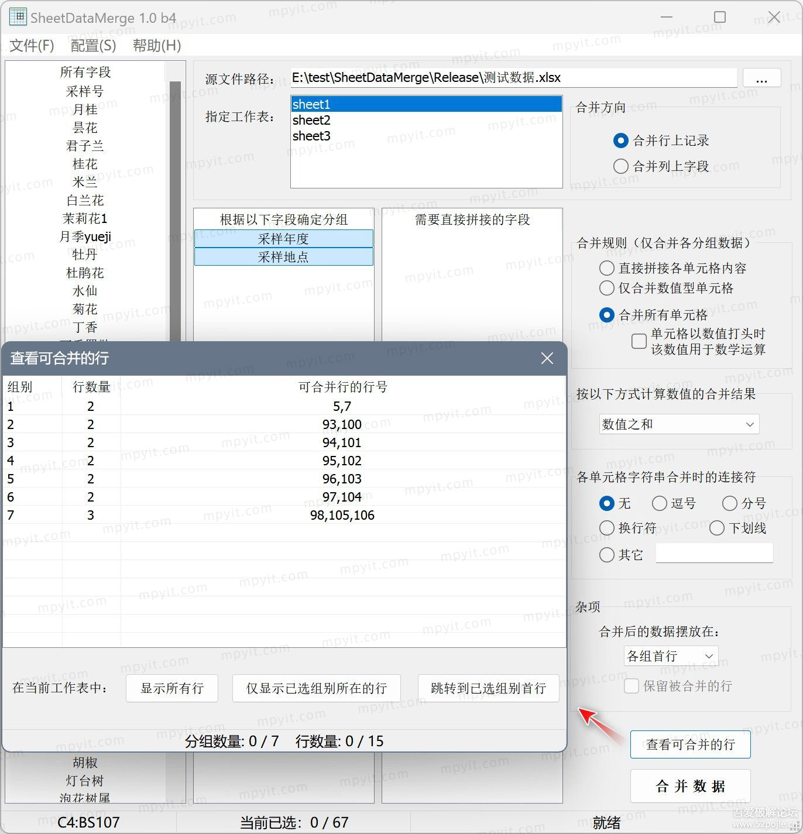Click 仅显示已选组别所在的行 button
Image resolution: width=803 pixels, height=834 pixels.
[x=317, y=688]
